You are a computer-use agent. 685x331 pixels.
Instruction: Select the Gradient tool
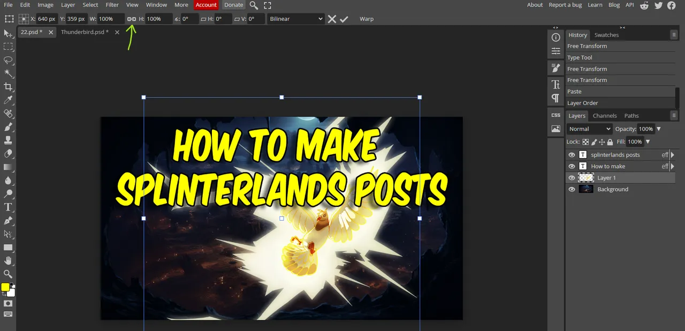8,167
